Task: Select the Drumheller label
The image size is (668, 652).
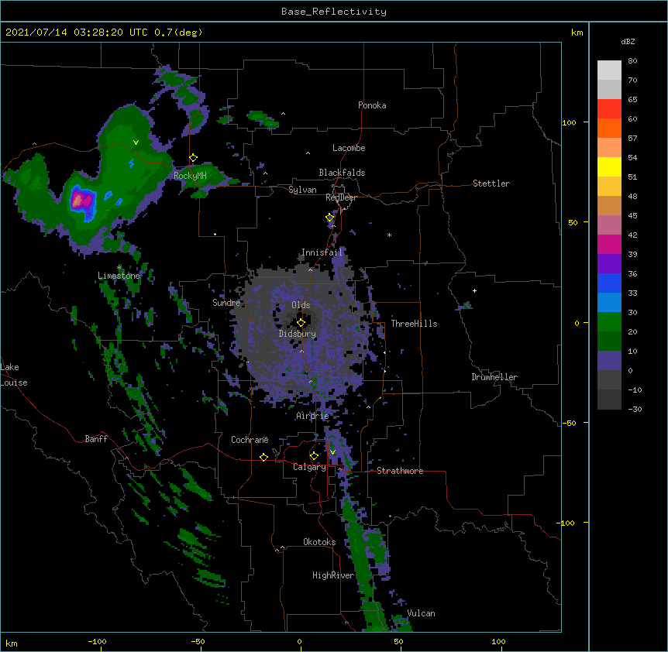Action: coord(494,377)
